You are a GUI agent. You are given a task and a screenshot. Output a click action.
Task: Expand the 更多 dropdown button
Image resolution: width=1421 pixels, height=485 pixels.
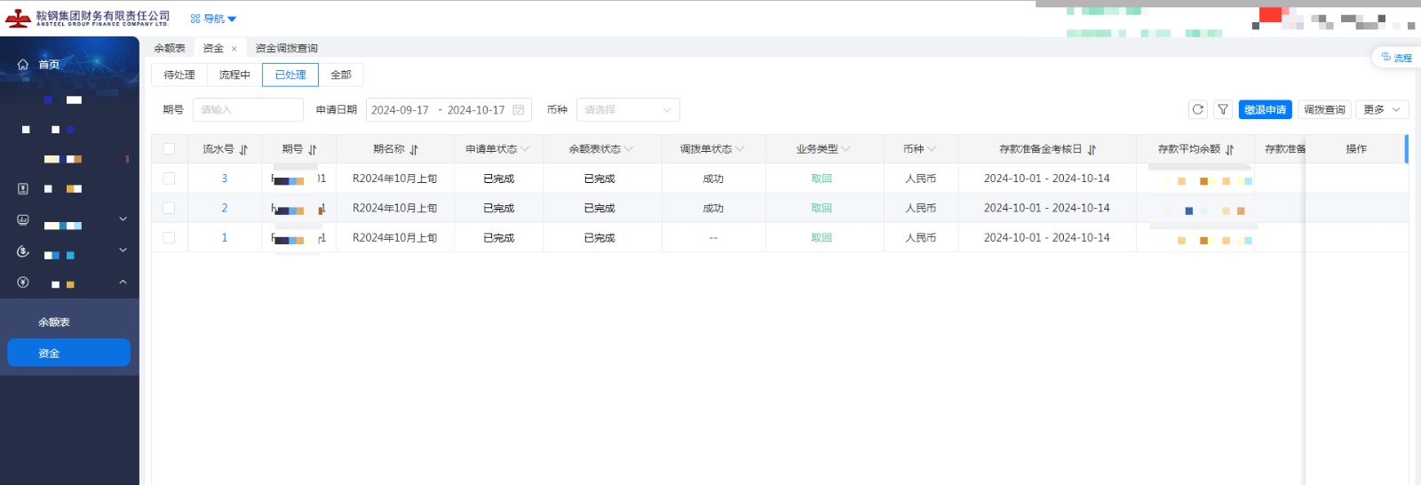(1382, 109)
